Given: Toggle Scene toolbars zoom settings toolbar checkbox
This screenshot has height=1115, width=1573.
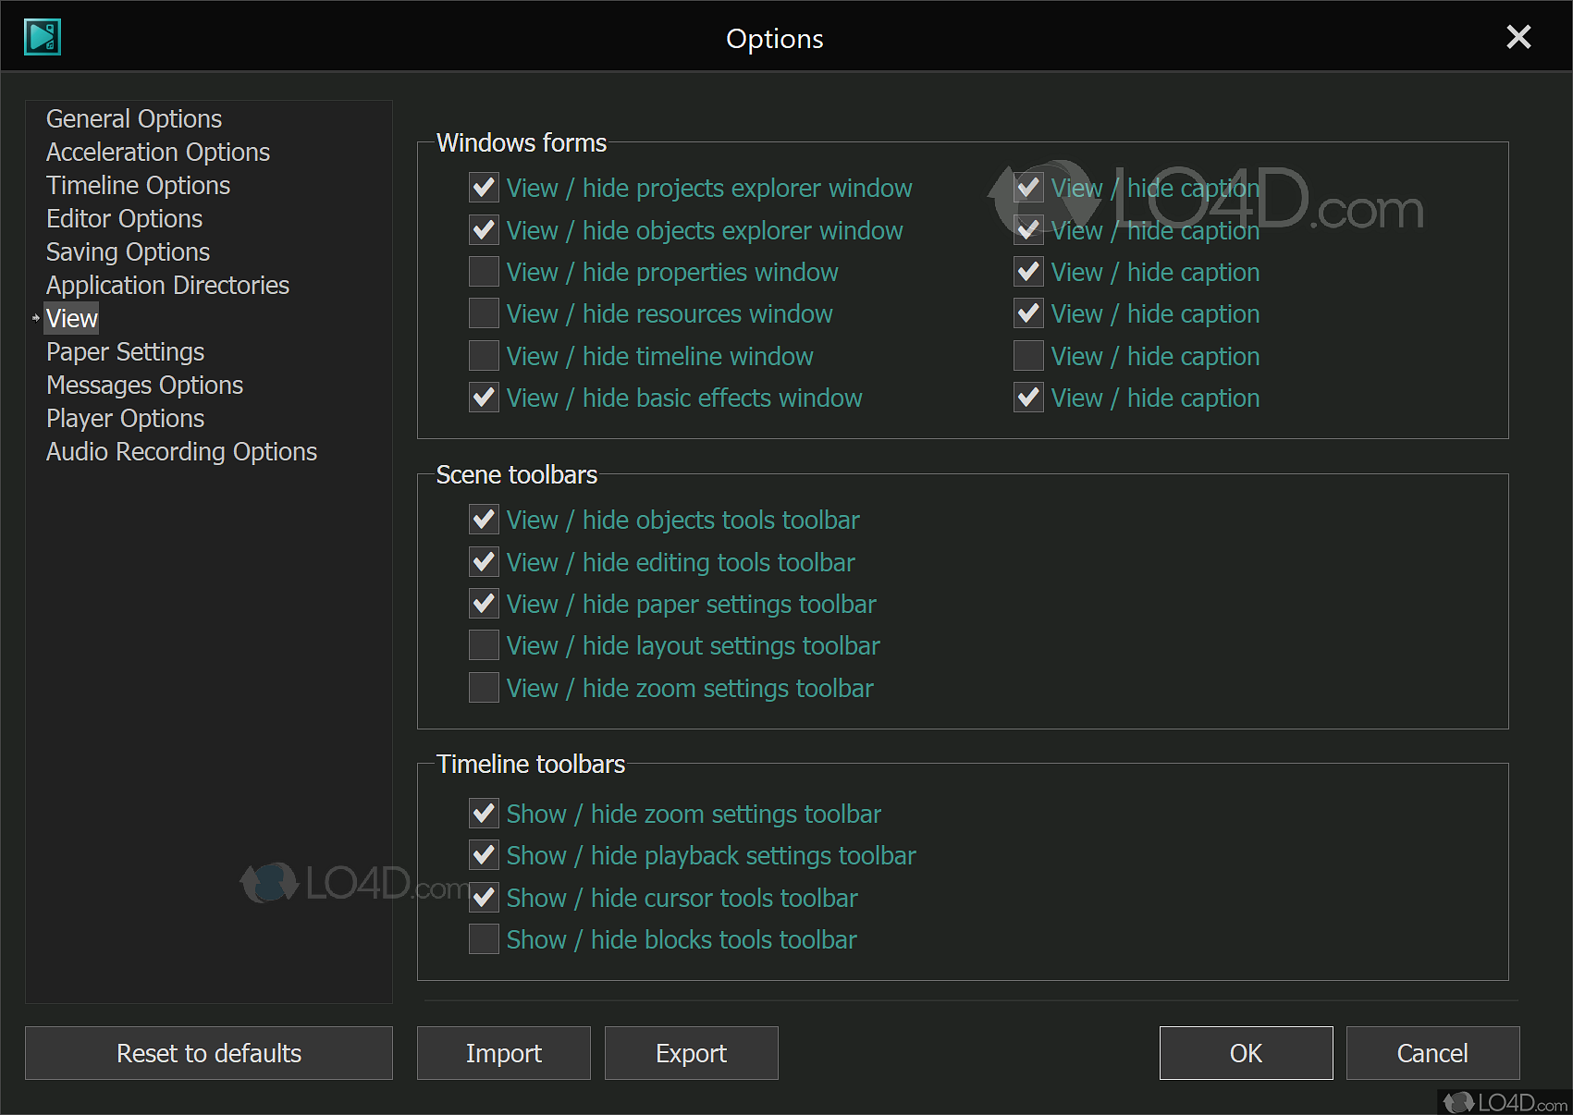Looking at the screenshot, I should 484,688.
